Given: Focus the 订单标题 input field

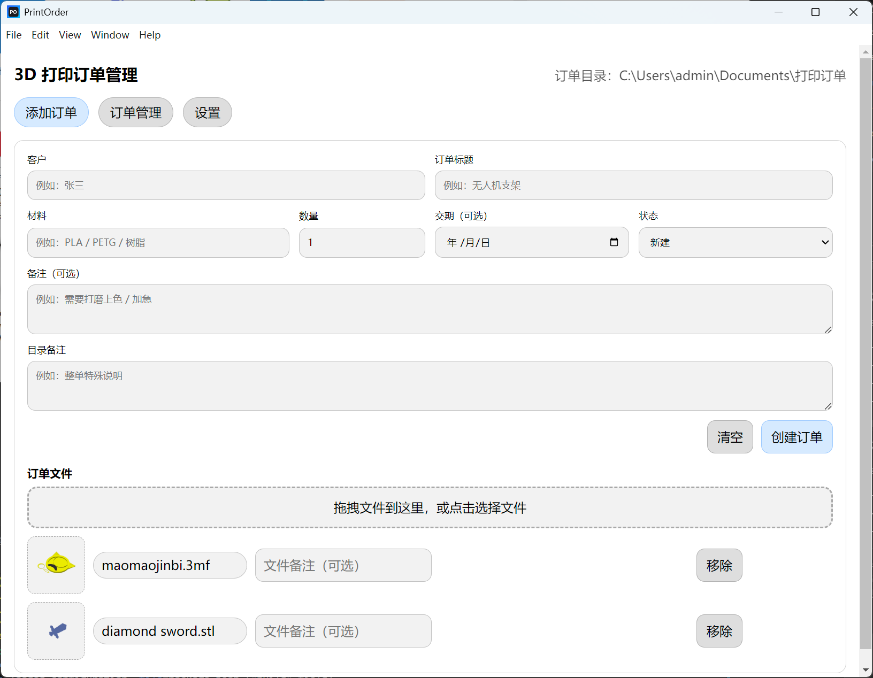Looking at the screenshot, I should tap(633, 186).
